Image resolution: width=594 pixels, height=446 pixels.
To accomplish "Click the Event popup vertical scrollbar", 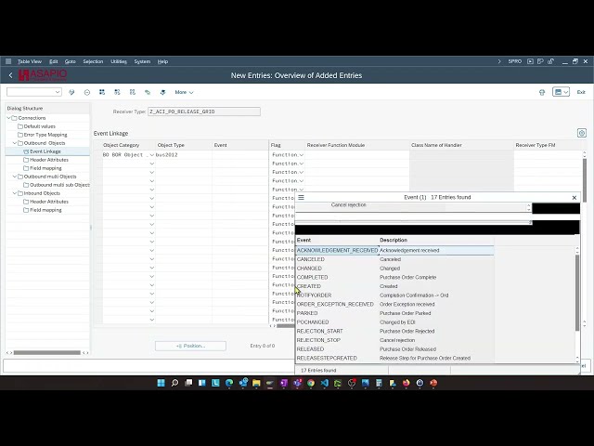I will (577, 292).
